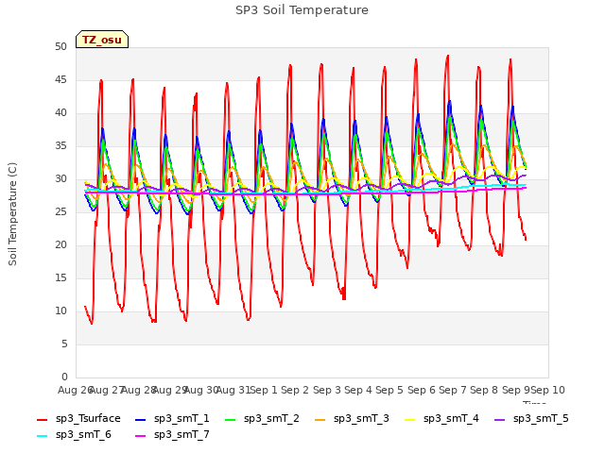This screenshot has width=605, height=453.
Task: Toggle the sp3_smT_4 legend entry
Action: [441, 419]
